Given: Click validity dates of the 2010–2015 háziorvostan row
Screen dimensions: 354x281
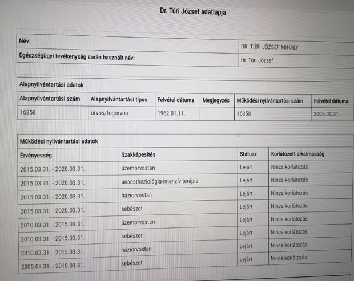Looking at the screenshot, I should pos(53,252).
